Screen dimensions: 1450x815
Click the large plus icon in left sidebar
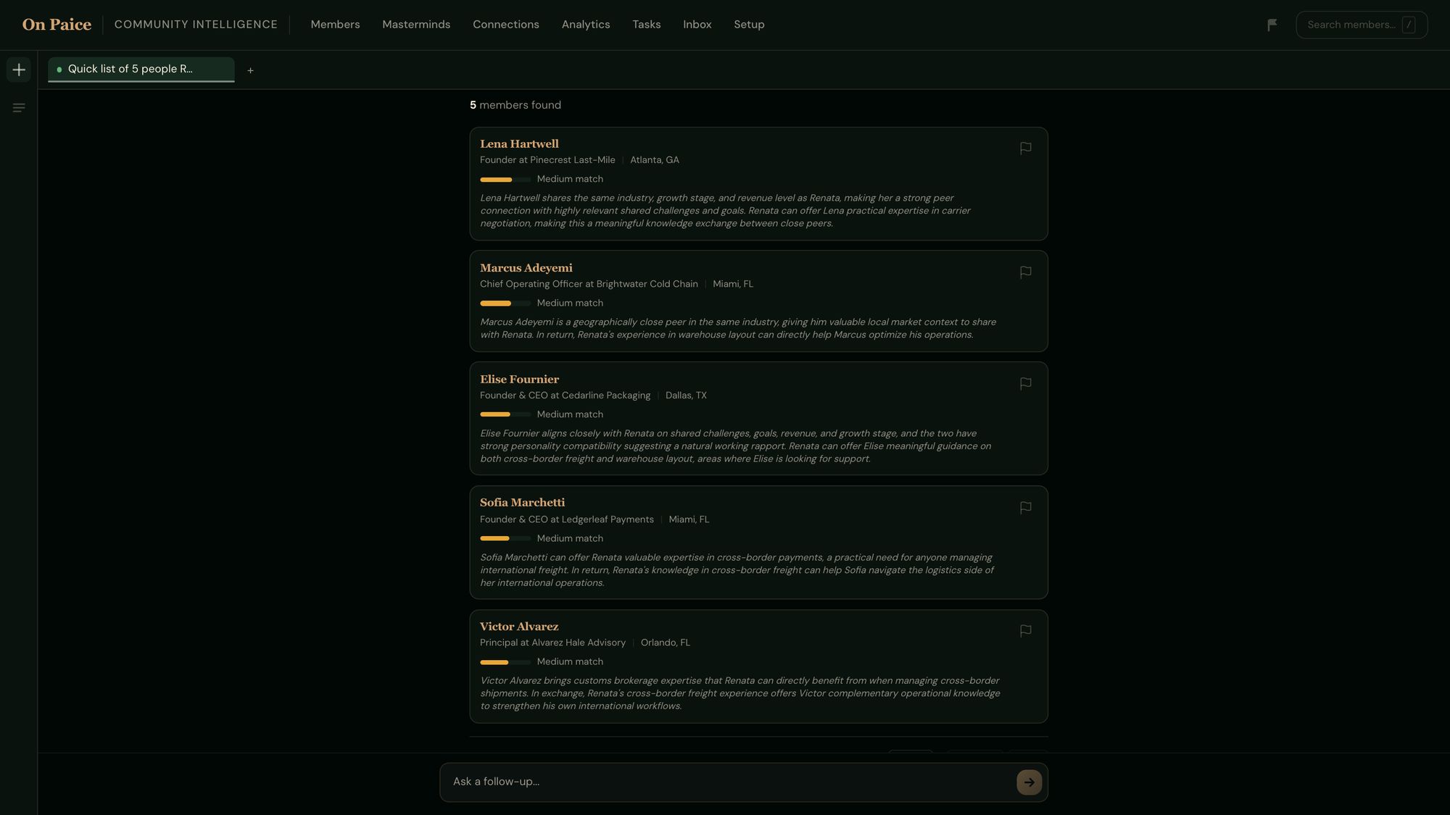point(19,70)
